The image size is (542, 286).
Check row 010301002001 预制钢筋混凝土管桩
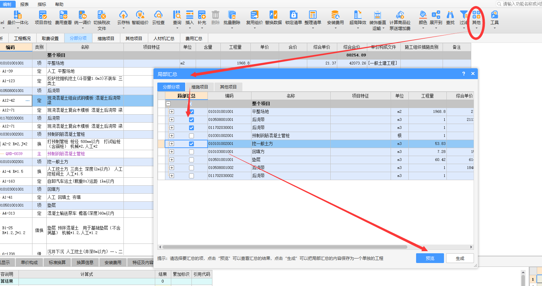tap(191, 136)
